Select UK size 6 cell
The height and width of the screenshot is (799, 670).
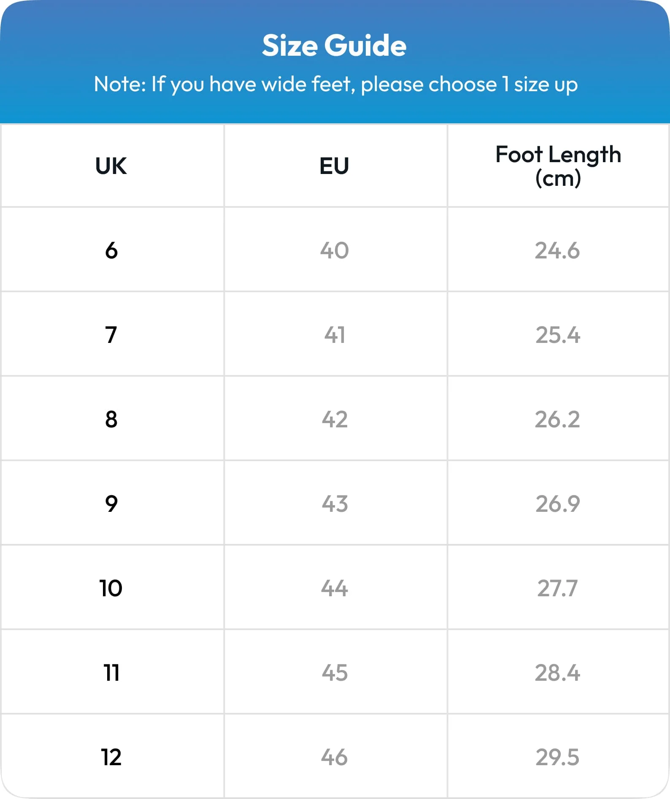(x=111, y=250)
